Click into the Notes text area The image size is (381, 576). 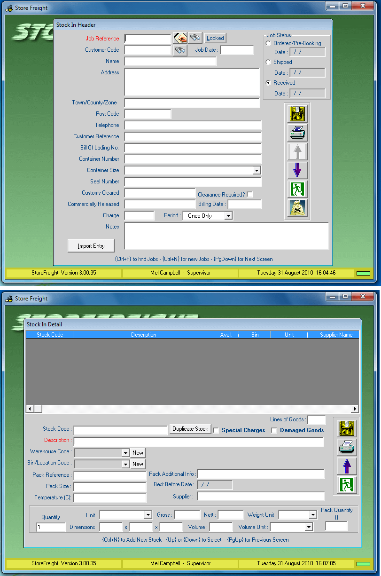click(226, 236)
